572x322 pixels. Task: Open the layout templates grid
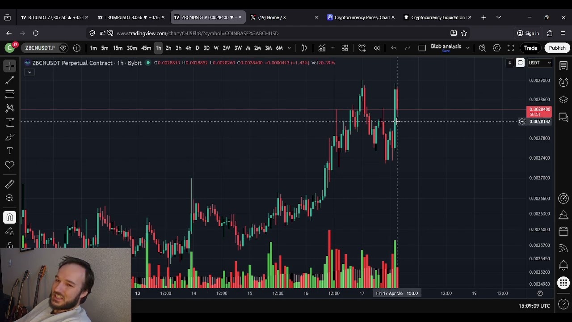pos(345,48)
